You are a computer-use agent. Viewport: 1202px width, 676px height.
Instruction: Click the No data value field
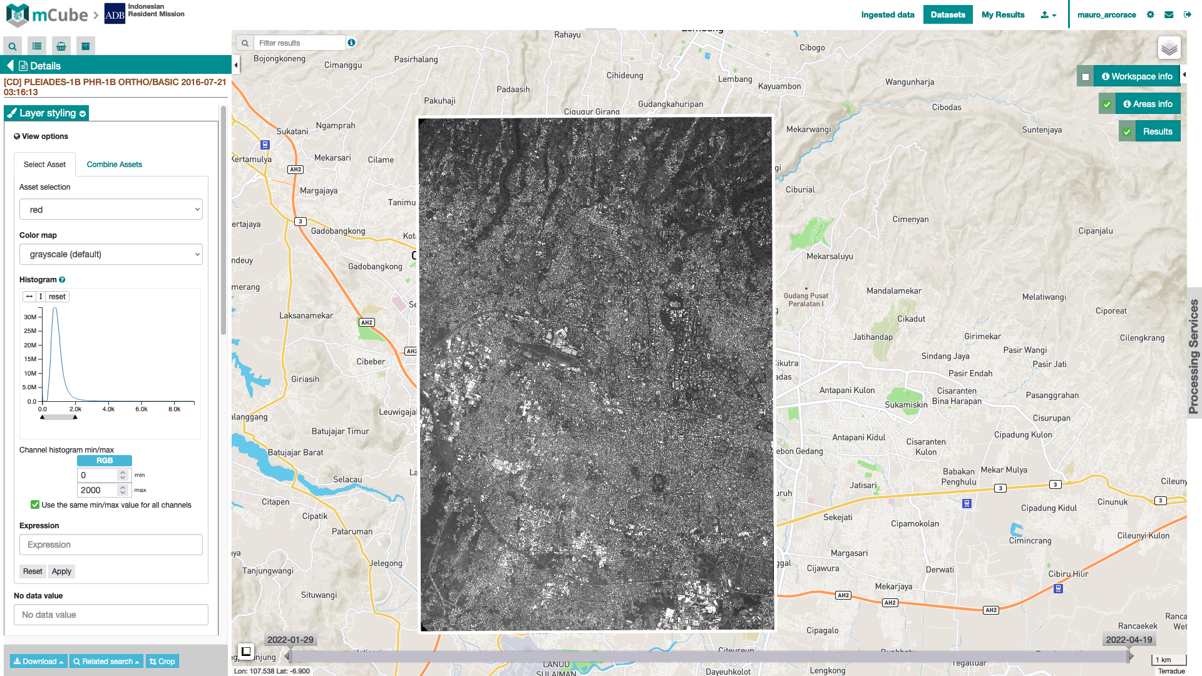click(111, 615)
